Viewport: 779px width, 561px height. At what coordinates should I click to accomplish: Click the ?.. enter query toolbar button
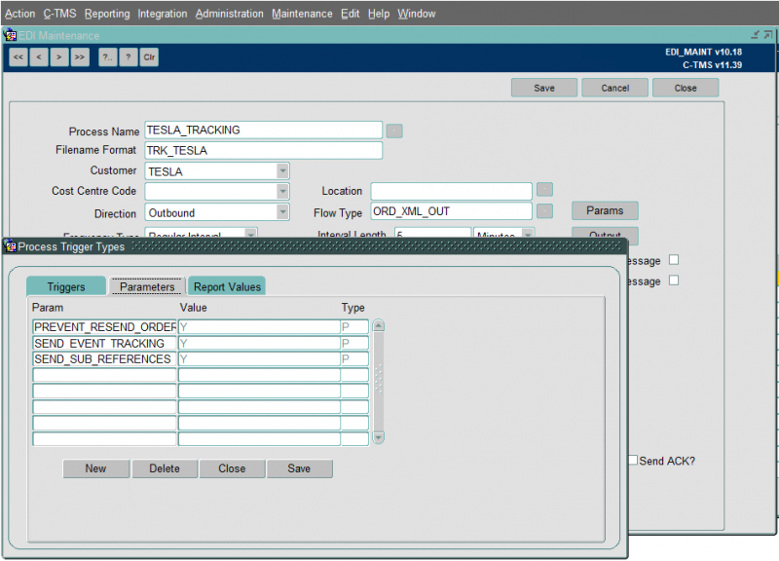pyautogui.click(x=108, y=57)
